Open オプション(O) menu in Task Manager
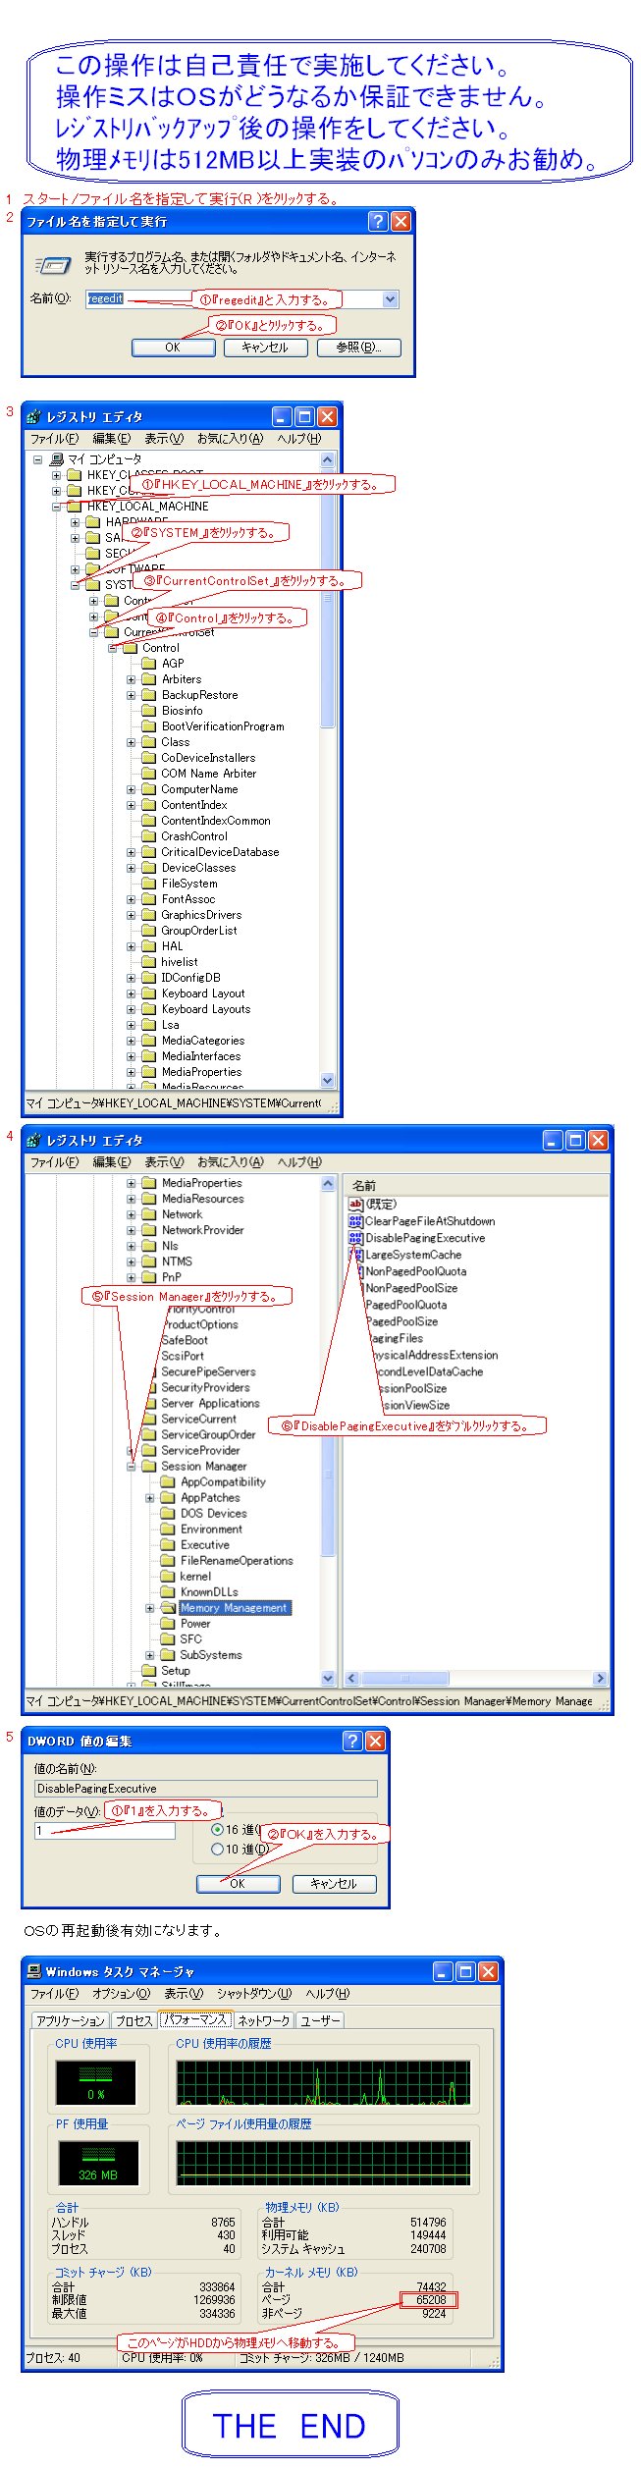Screen dimensions: 641x2469 [121, 1994]
